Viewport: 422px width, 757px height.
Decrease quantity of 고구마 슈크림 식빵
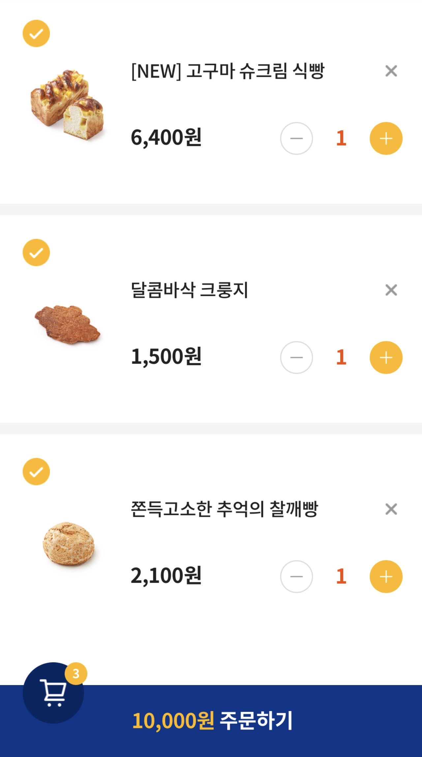(296, 139)
